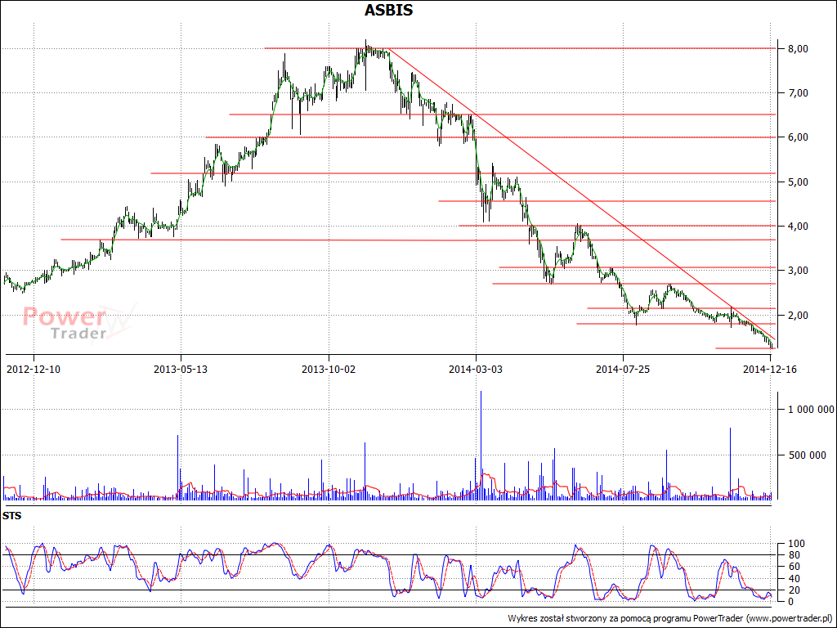
Task: Click the 2014-07-25 date label
Action: [x=623, y=369]
